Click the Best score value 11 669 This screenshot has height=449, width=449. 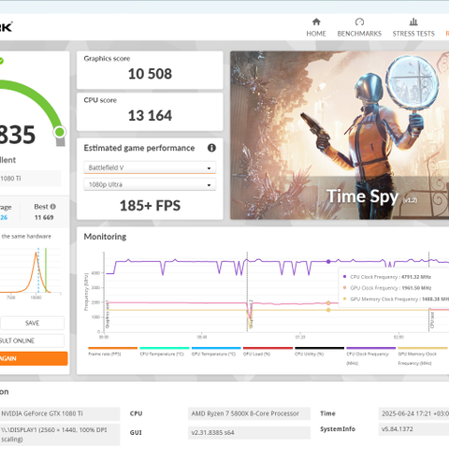point(44,217)
